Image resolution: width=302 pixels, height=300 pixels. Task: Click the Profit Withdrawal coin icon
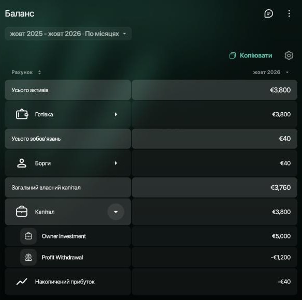point(28,257)
